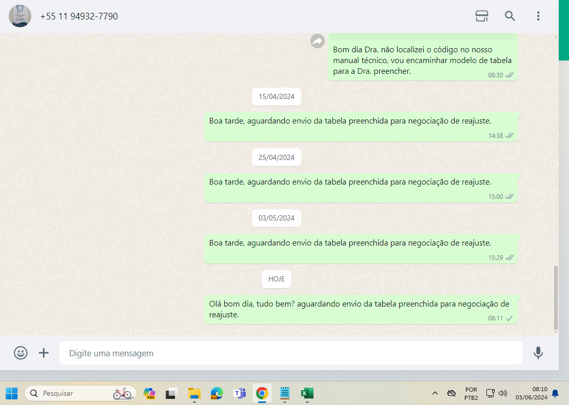Open Google Chrome from the taskbar

click(262, 393)
